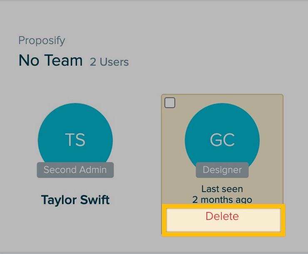Select the TS avatar circle
Viewport: 308px width, 254px height.
[75, 140]
